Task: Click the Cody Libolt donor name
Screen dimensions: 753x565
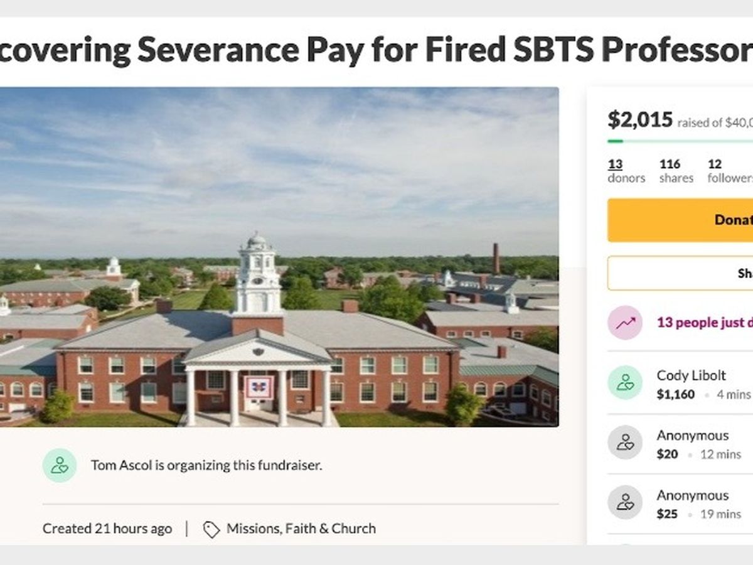Action: (691, 375)
